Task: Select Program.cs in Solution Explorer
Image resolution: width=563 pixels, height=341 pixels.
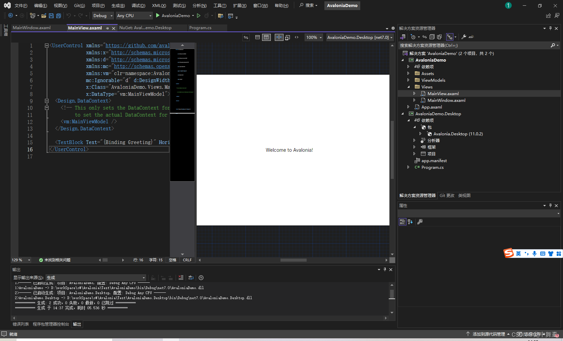Action: tap(432, 167)
